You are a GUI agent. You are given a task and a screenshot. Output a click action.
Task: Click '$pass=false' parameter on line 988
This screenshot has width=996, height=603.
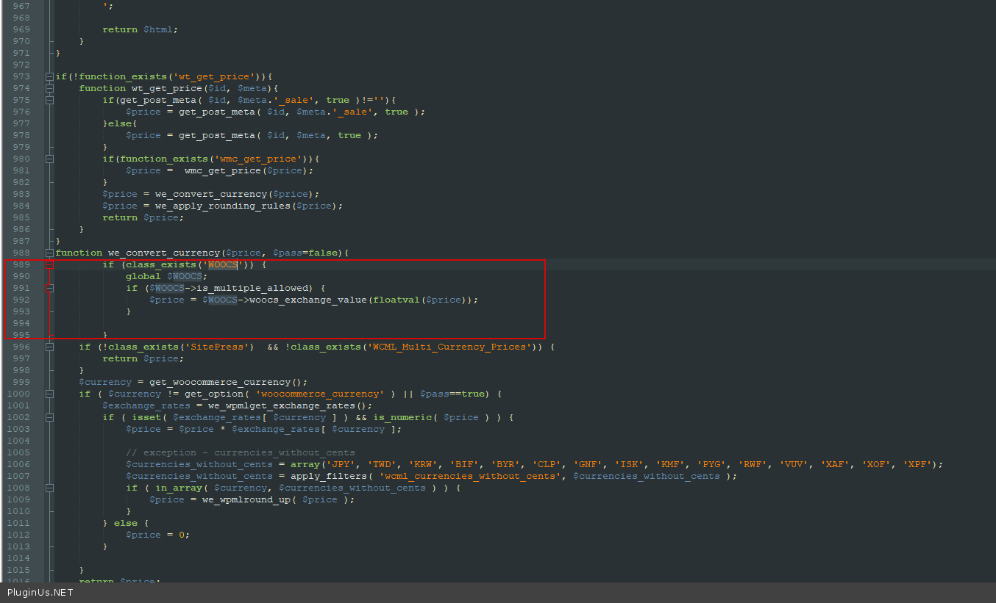[305, 253]
